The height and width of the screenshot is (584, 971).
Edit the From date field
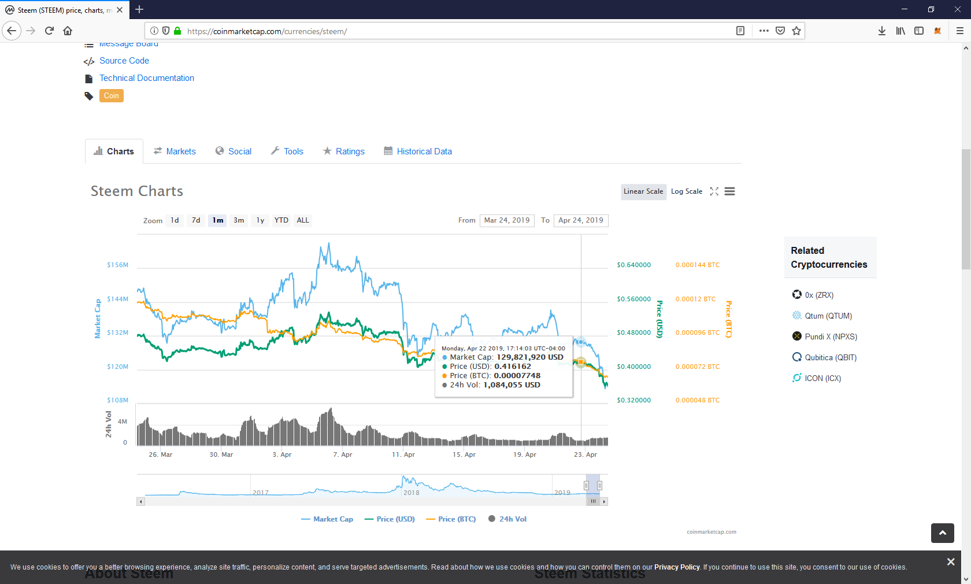click(507, 220)
